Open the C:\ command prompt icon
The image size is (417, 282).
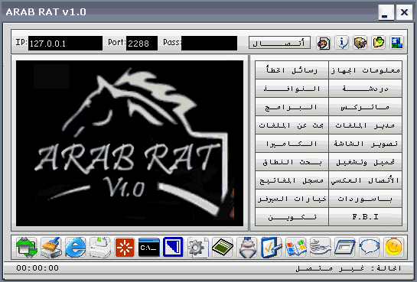pyautogui.click(x=149, y=248)
